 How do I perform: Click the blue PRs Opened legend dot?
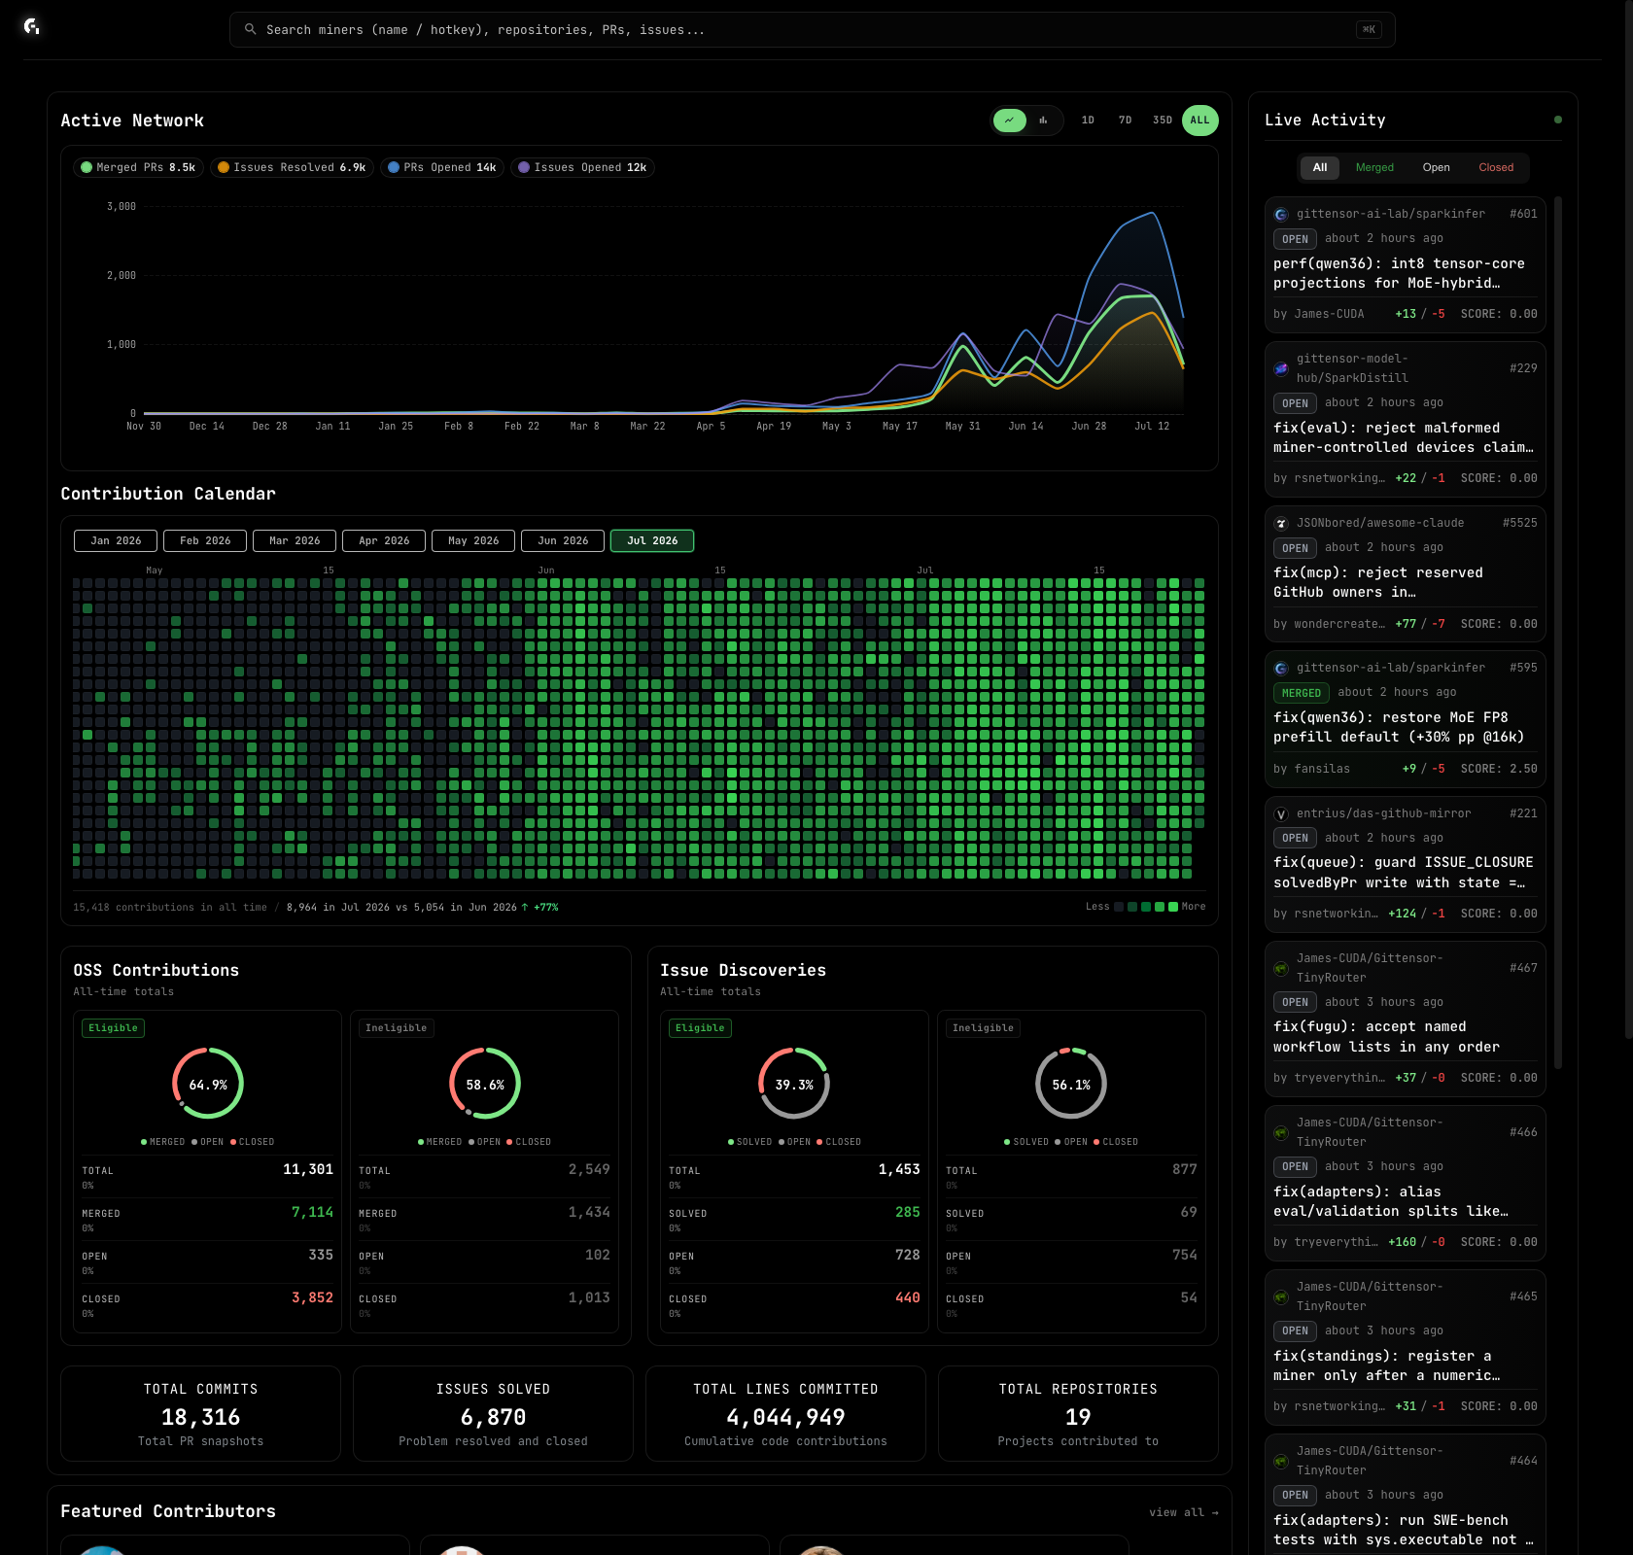(x=394, y=167)
